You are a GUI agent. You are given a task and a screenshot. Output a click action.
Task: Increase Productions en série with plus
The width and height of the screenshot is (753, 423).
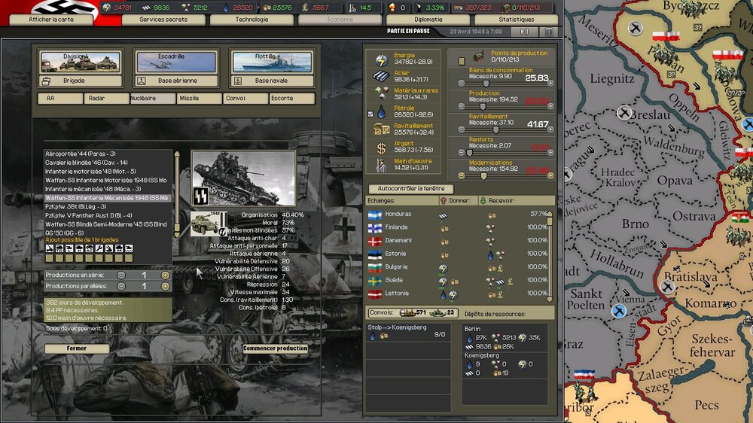pyautogui.click(x=165, y=275)
